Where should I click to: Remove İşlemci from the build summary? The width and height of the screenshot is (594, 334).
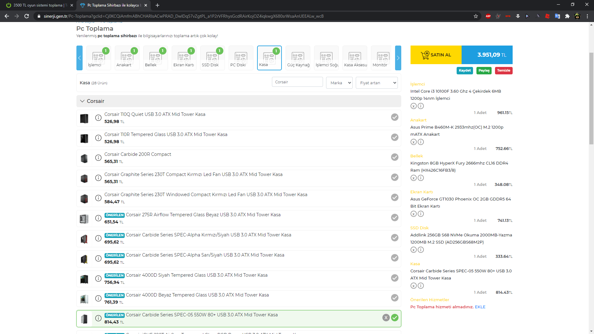tap(414, 106)
